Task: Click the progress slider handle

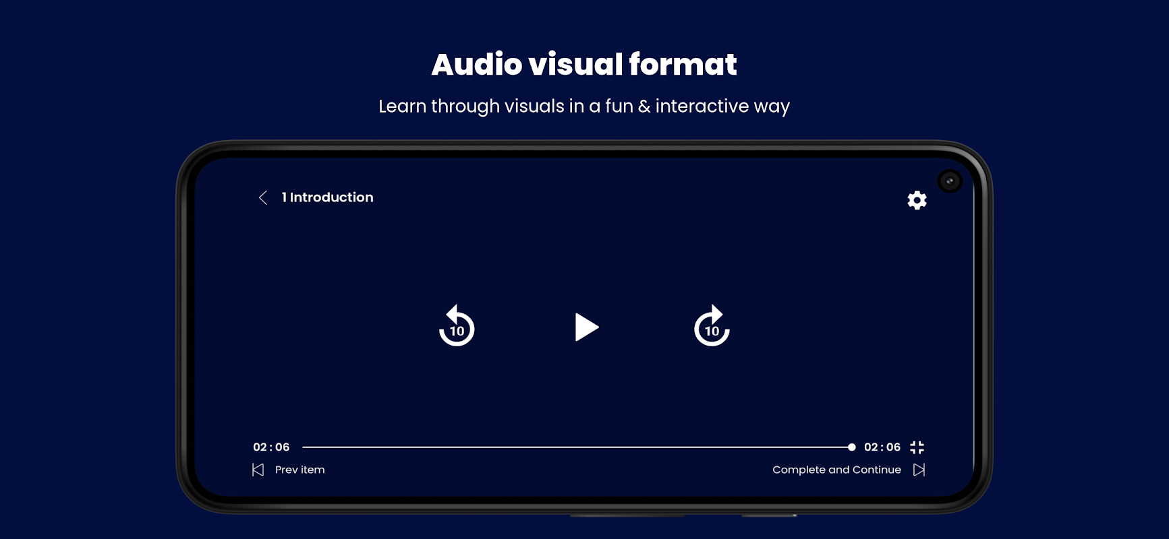Action: 851,447
